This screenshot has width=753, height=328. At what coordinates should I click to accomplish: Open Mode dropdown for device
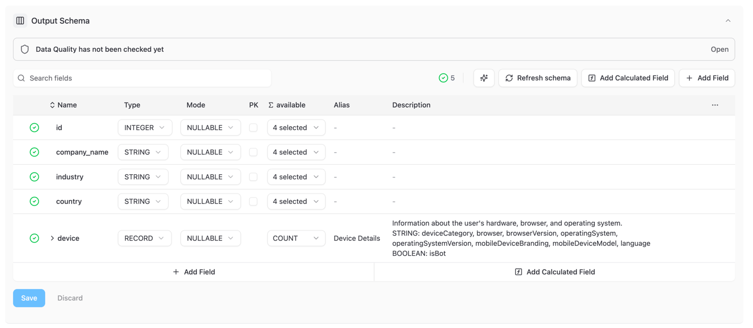point(211,238)
